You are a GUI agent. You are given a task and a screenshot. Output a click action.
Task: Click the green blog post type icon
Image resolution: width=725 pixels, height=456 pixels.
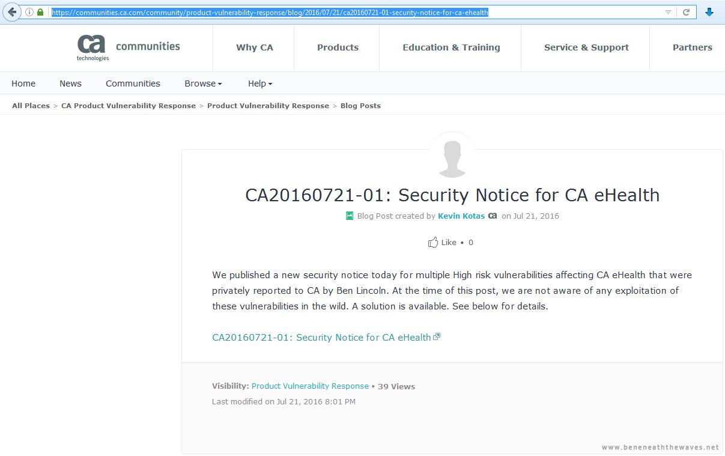(x=350, y=216)
